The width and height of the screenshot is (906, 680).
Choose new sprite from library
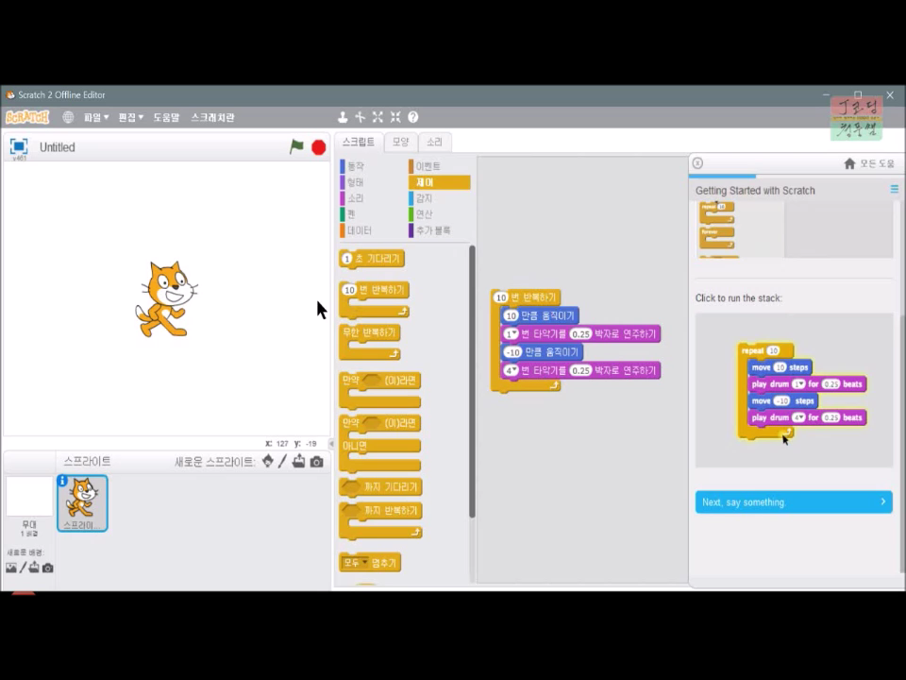(x=267, y=462)
